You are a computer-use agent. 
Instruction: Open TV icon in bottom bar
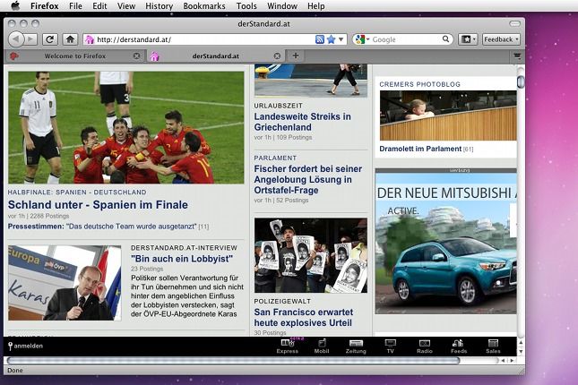(x=390, y=346)
